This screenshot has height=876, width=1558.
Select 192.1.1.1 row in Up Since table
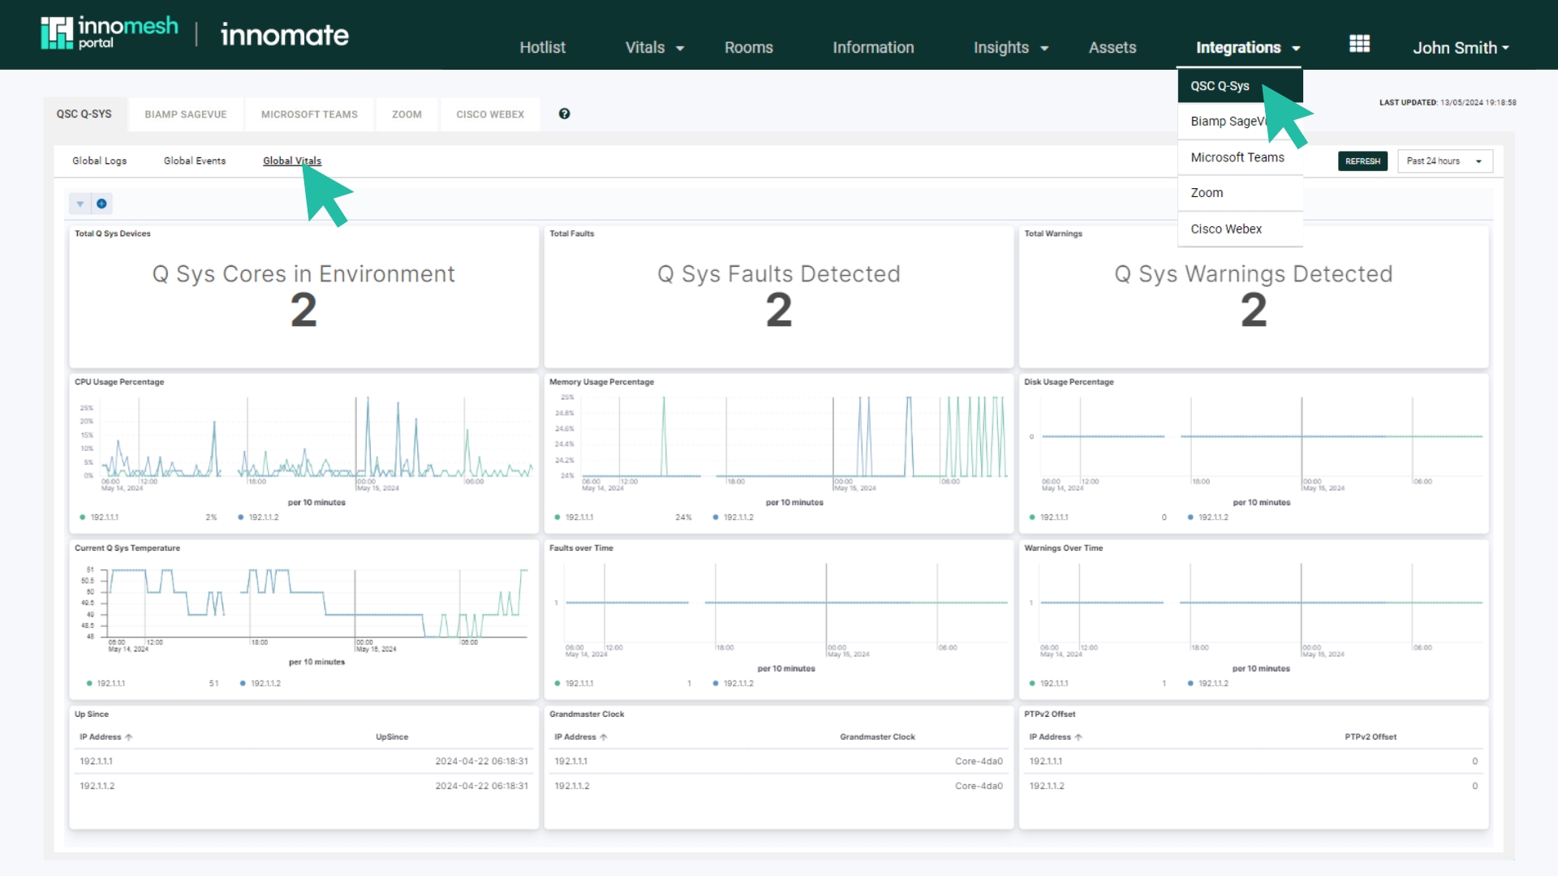pos(303,762)
